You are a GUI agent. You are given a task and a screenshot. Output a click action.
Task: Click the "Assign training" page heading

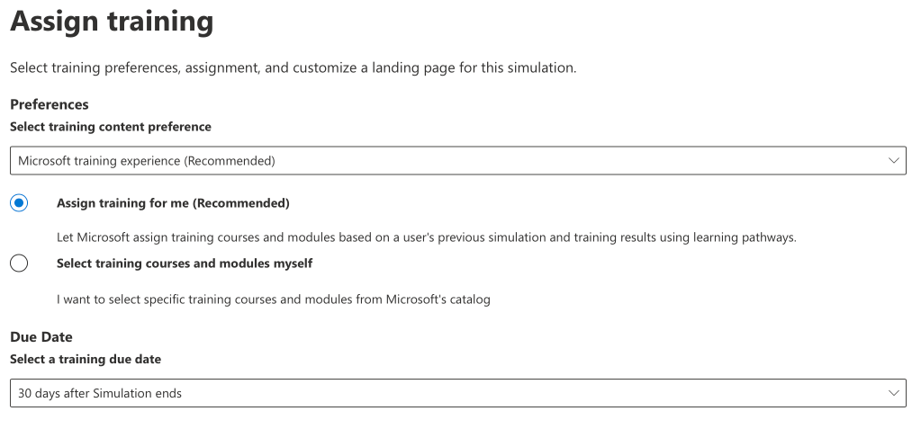point(112,21)
